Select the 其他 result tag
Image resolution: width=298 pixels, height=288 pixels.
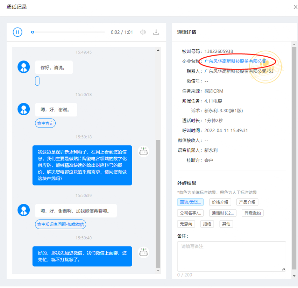[226, 224]
